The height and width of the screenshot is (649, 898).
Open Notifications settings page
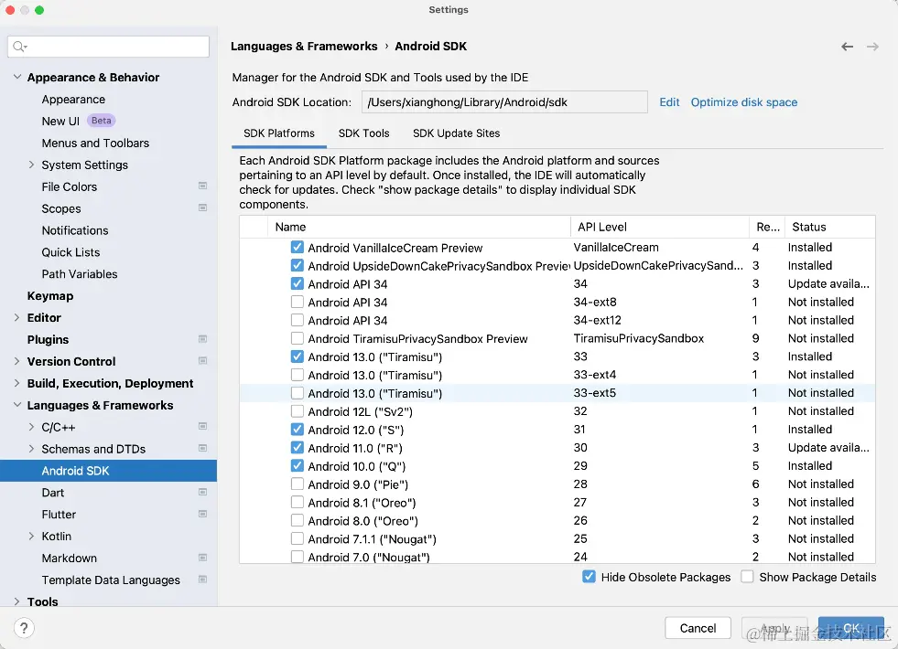click(x=74, y=230)
